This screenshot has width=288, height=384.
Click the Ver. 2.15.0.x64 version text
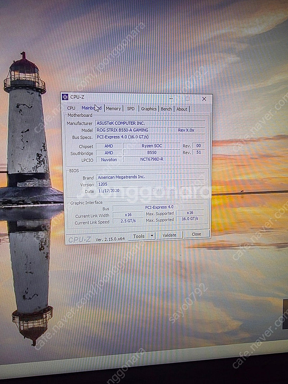coord(110,239)
